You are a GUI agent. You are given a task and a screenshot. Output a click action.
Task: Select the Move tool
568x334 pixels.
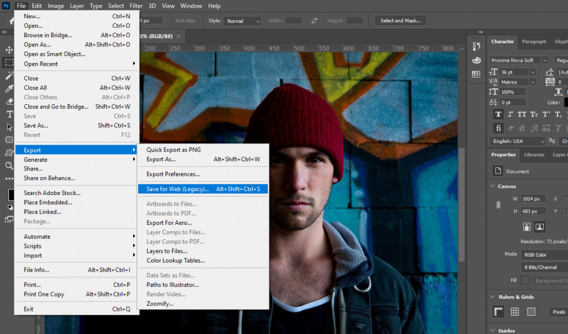point(9,50)
